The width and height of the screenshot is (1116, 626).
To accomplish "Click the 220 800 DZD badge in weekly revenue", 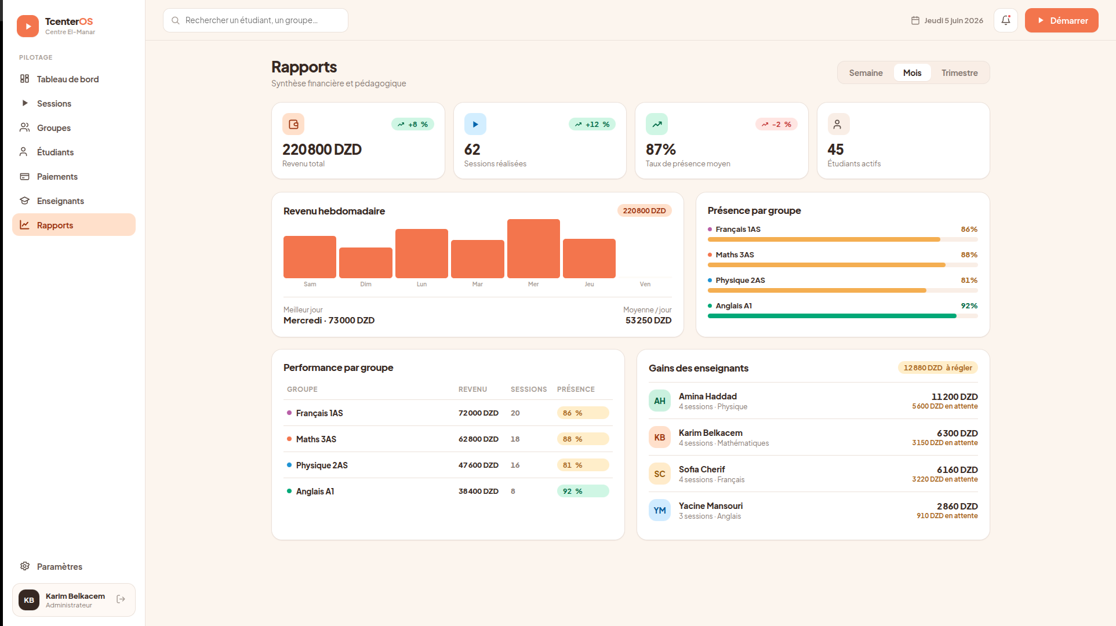I will (x=644, y=210).
